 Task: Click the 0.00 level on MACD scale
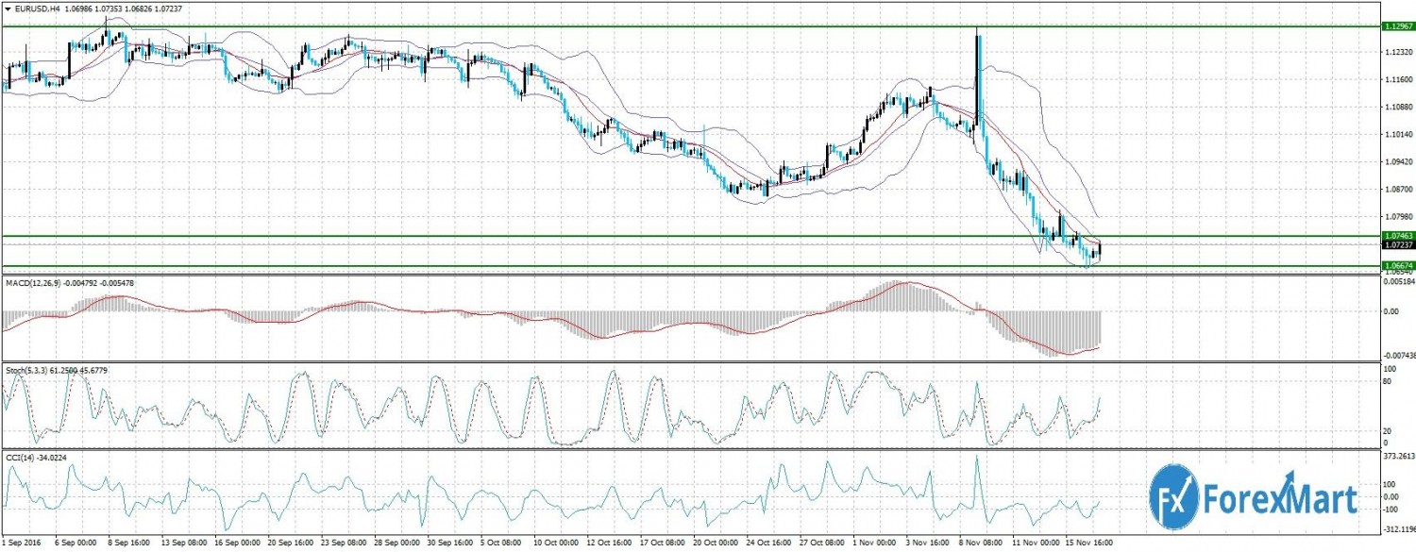pyautogui.click(x=1392, y=310)
